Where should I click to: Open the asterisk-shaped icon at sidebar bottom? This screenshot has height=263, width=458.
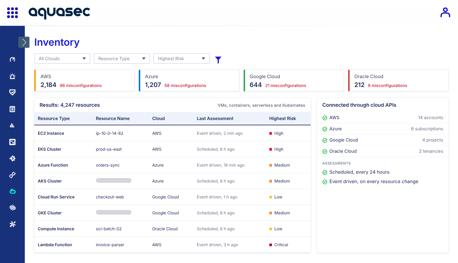pyautogui.click(x=12, y=224)
